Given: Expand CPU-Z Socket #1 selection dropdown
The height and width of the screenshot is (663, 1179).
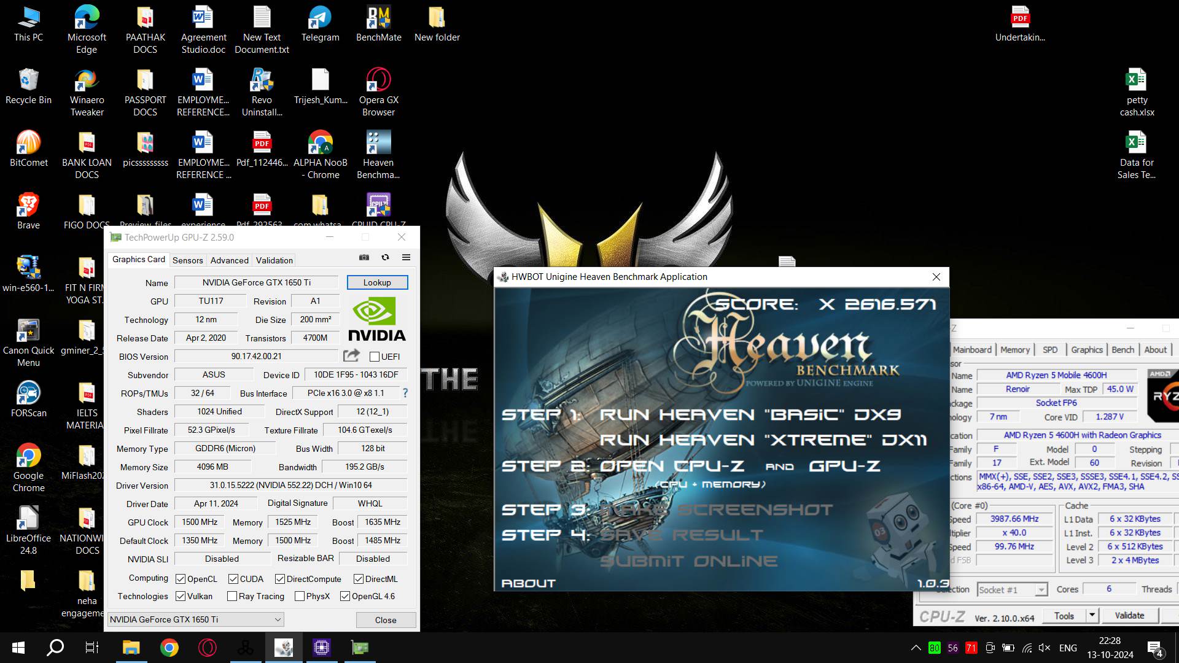Looking at the screenshot, I should click(x=1041, y=589).
